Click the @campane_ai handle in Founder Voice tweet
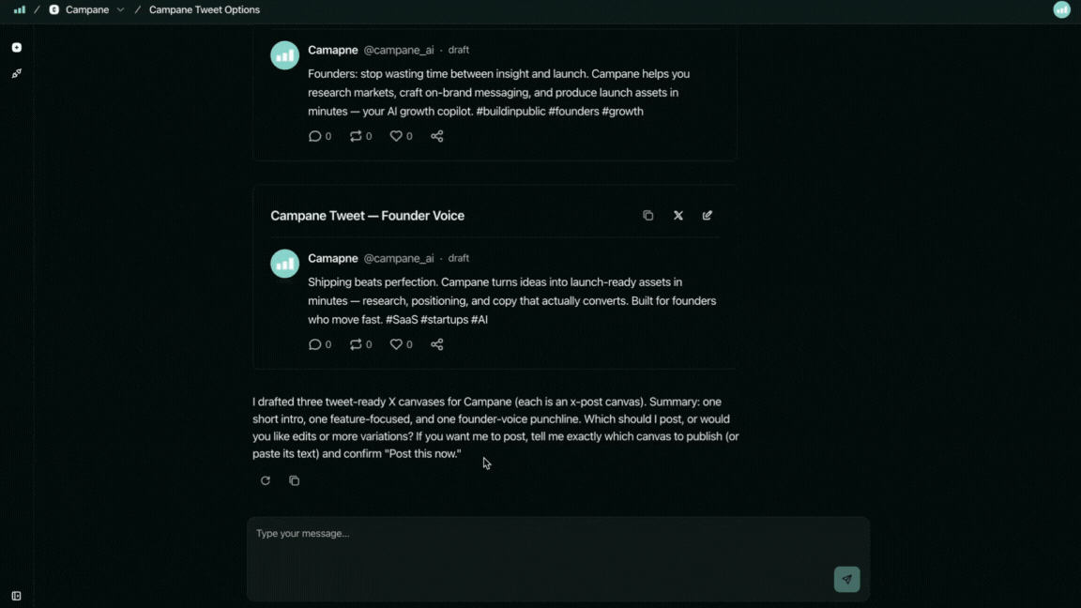 [x=399, y=259]
